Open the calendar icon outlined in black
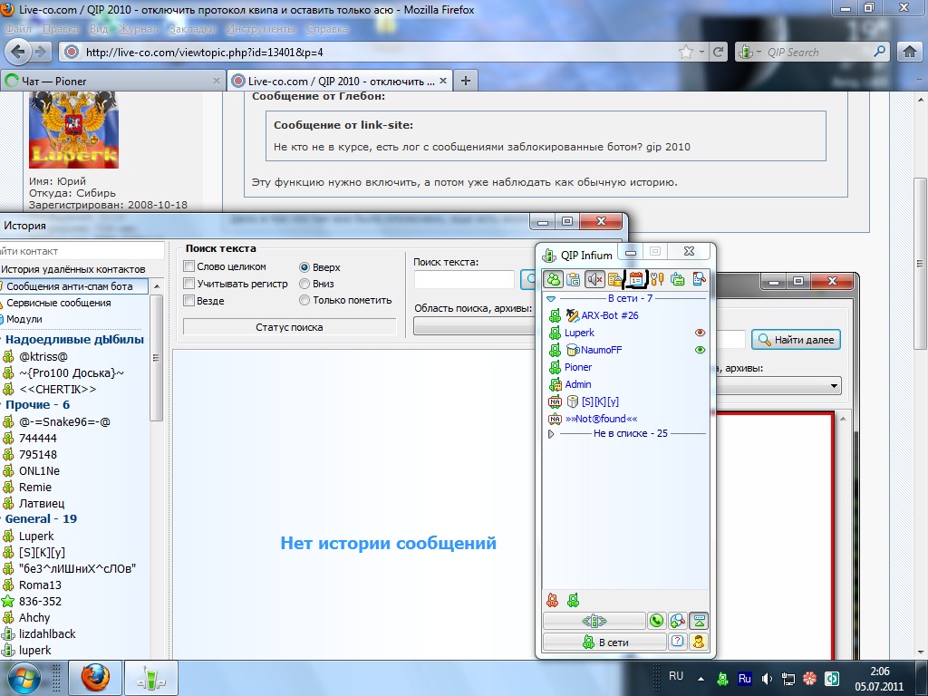Screen dimensions: 928x696 (x=636, y=279)
